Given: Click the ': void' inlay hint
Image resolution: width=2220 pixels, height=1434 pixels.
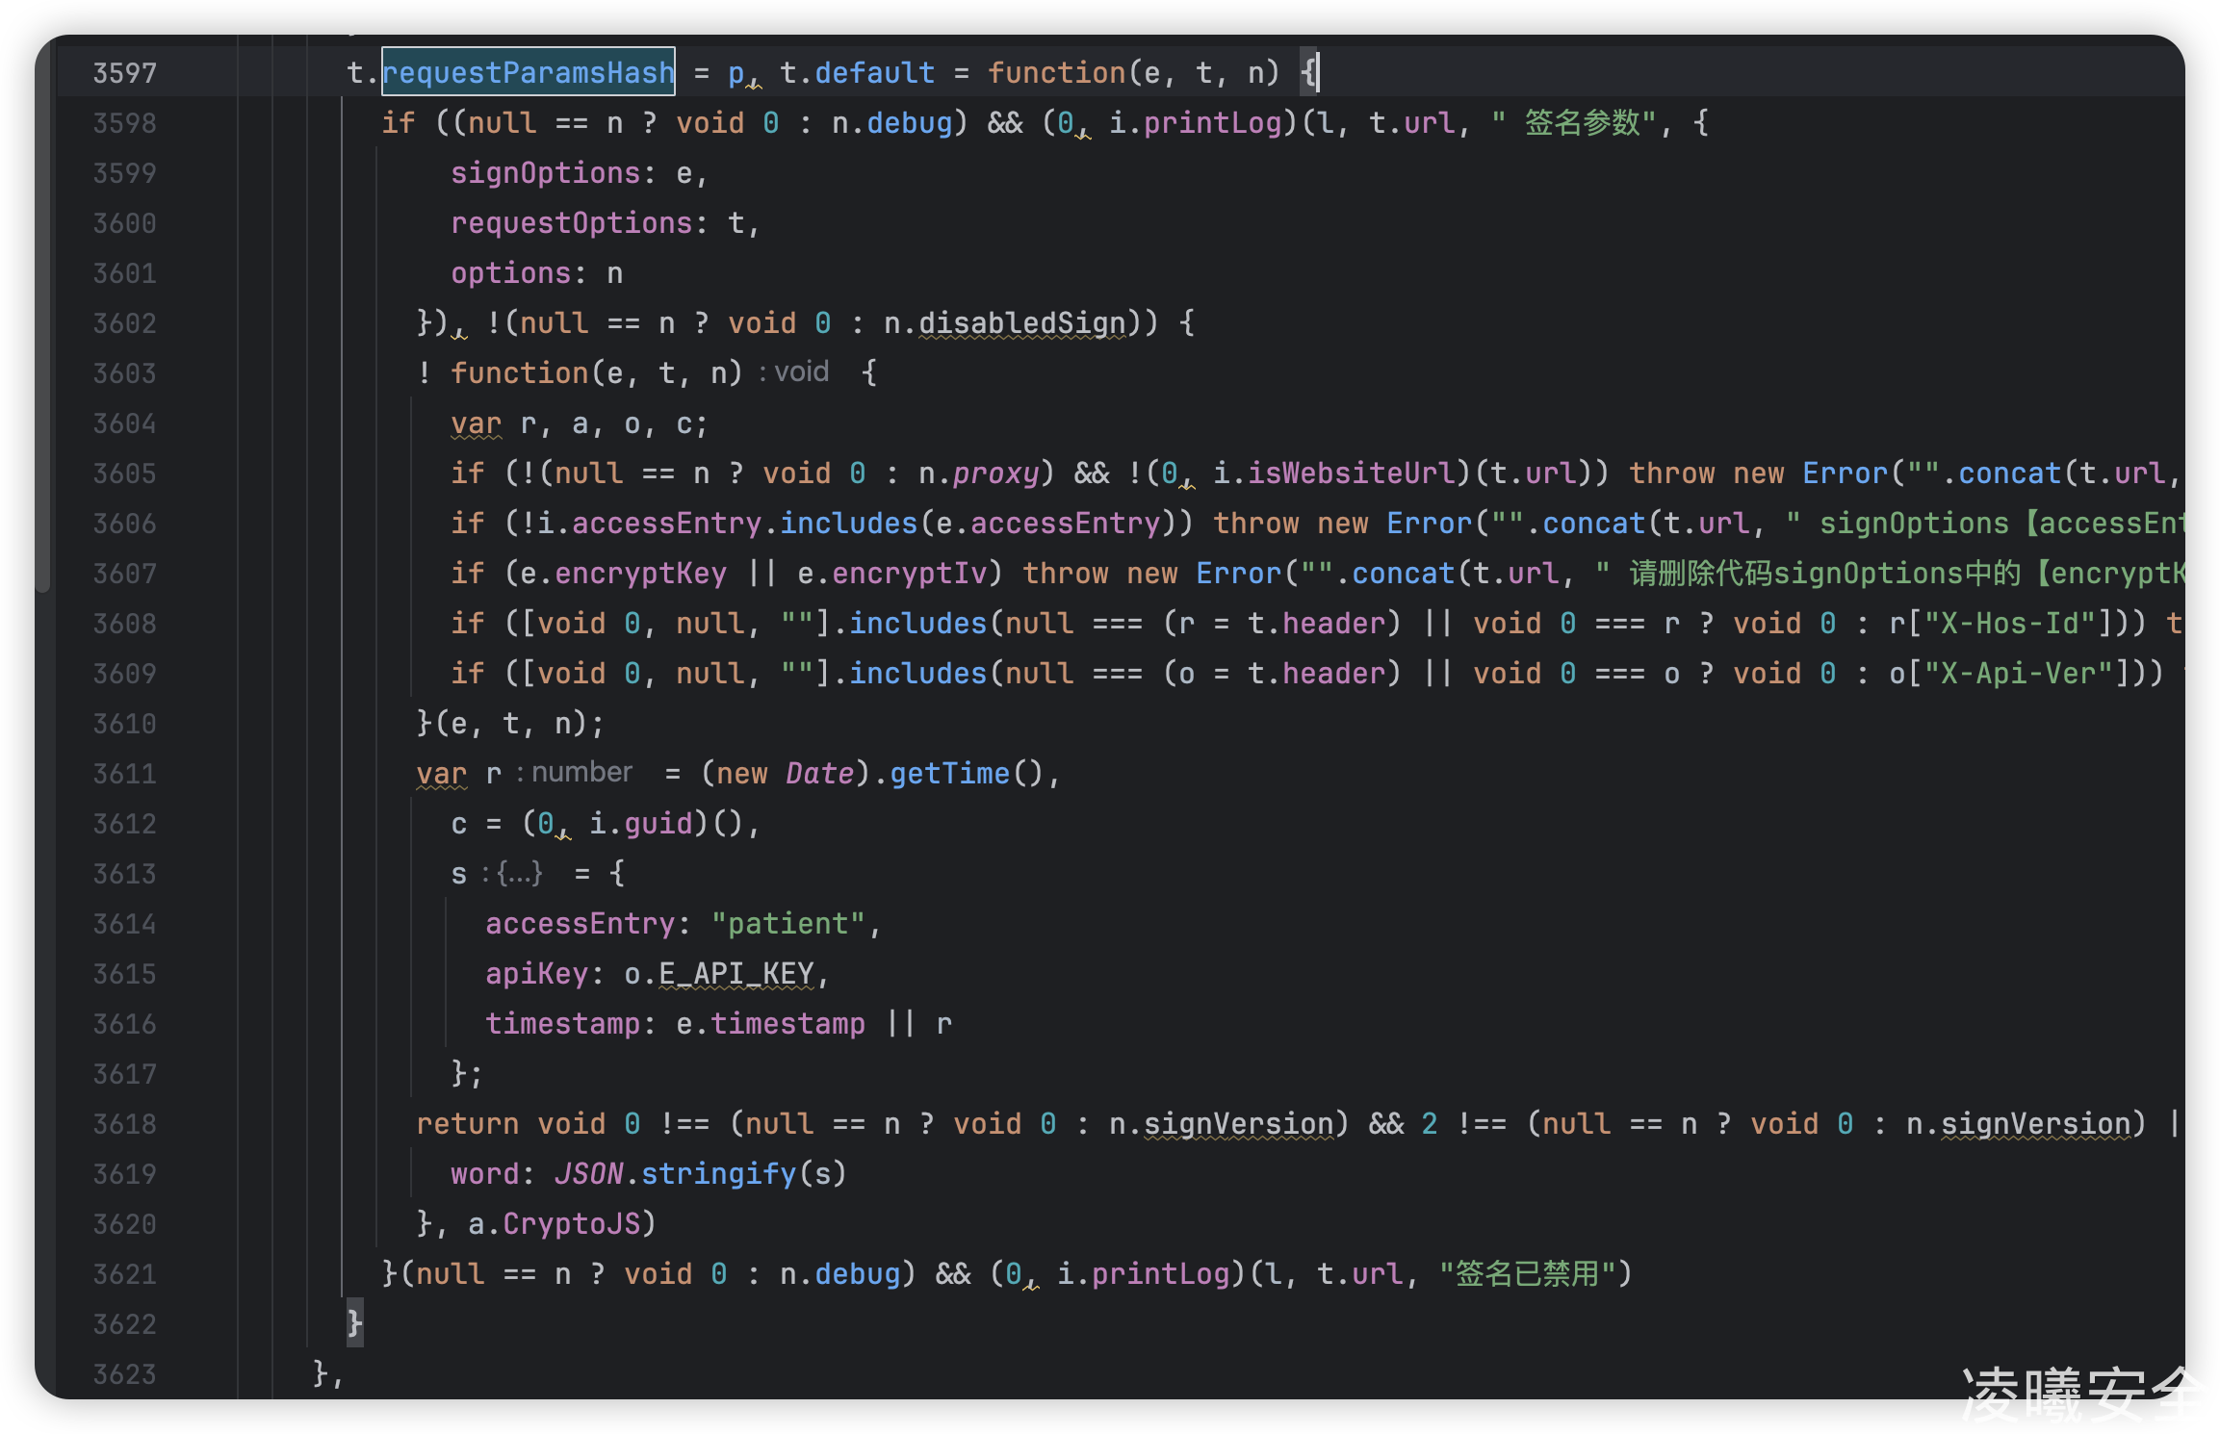Looking at the screenshot, I should click(x=794, y=372).
